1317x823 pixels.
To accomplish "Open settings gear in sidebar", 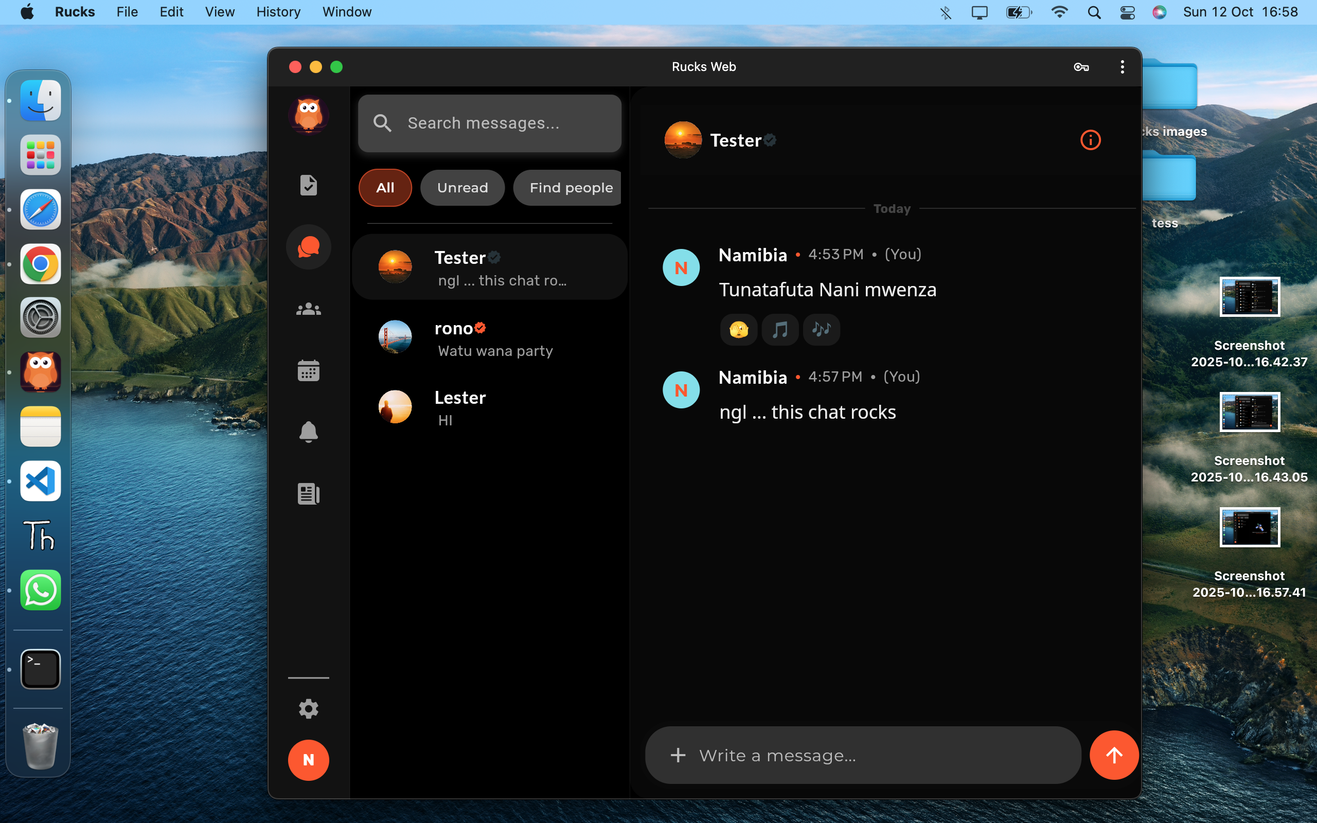I will point(308,709).
